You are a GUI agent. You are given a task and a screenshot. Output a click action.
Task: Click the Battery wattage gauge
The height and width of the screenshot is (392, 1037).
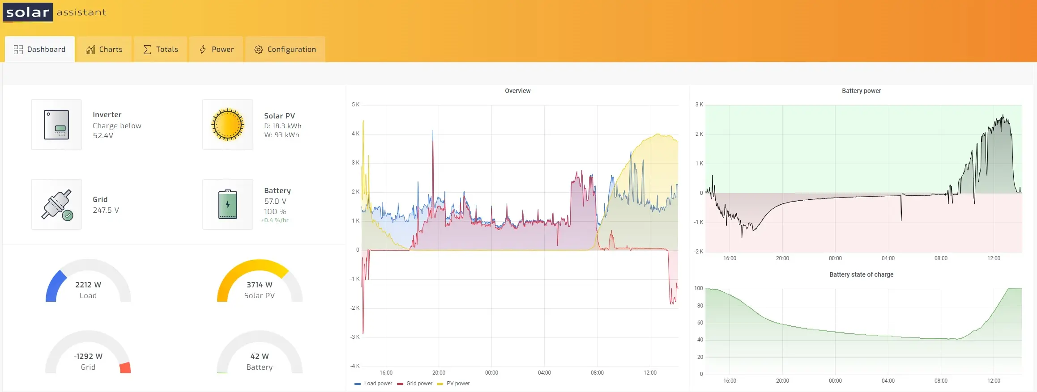pos(260,354)
